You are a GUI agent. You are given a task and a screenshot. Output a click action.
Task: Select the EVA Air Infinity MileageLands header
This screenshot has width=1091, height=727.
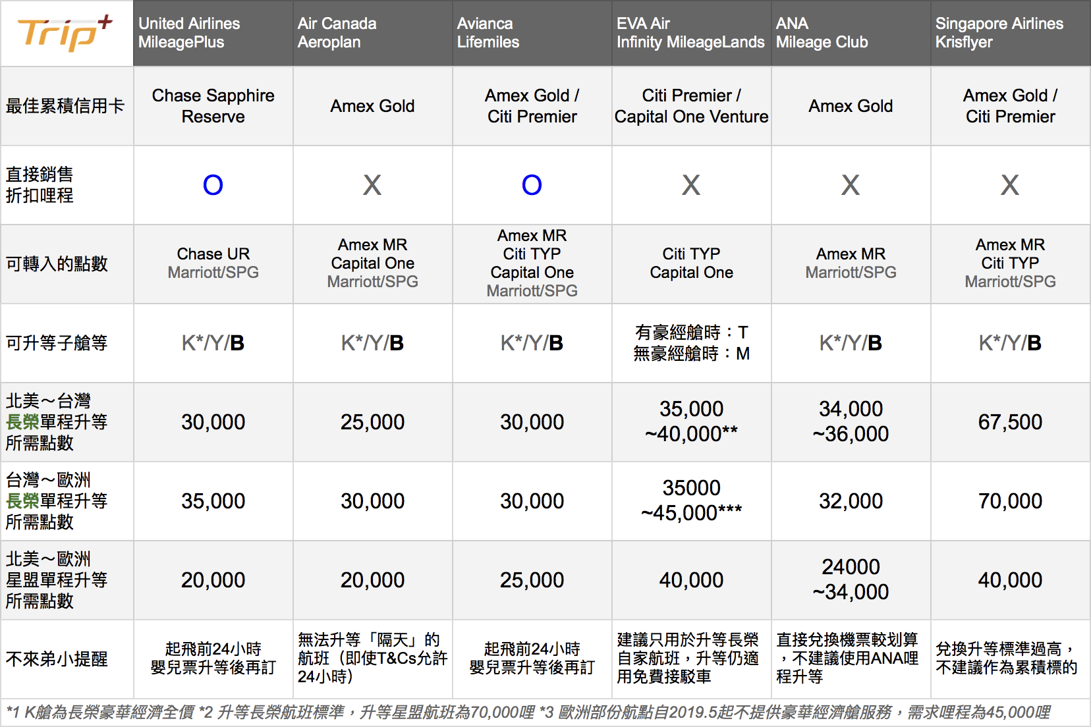pos(690,33)
